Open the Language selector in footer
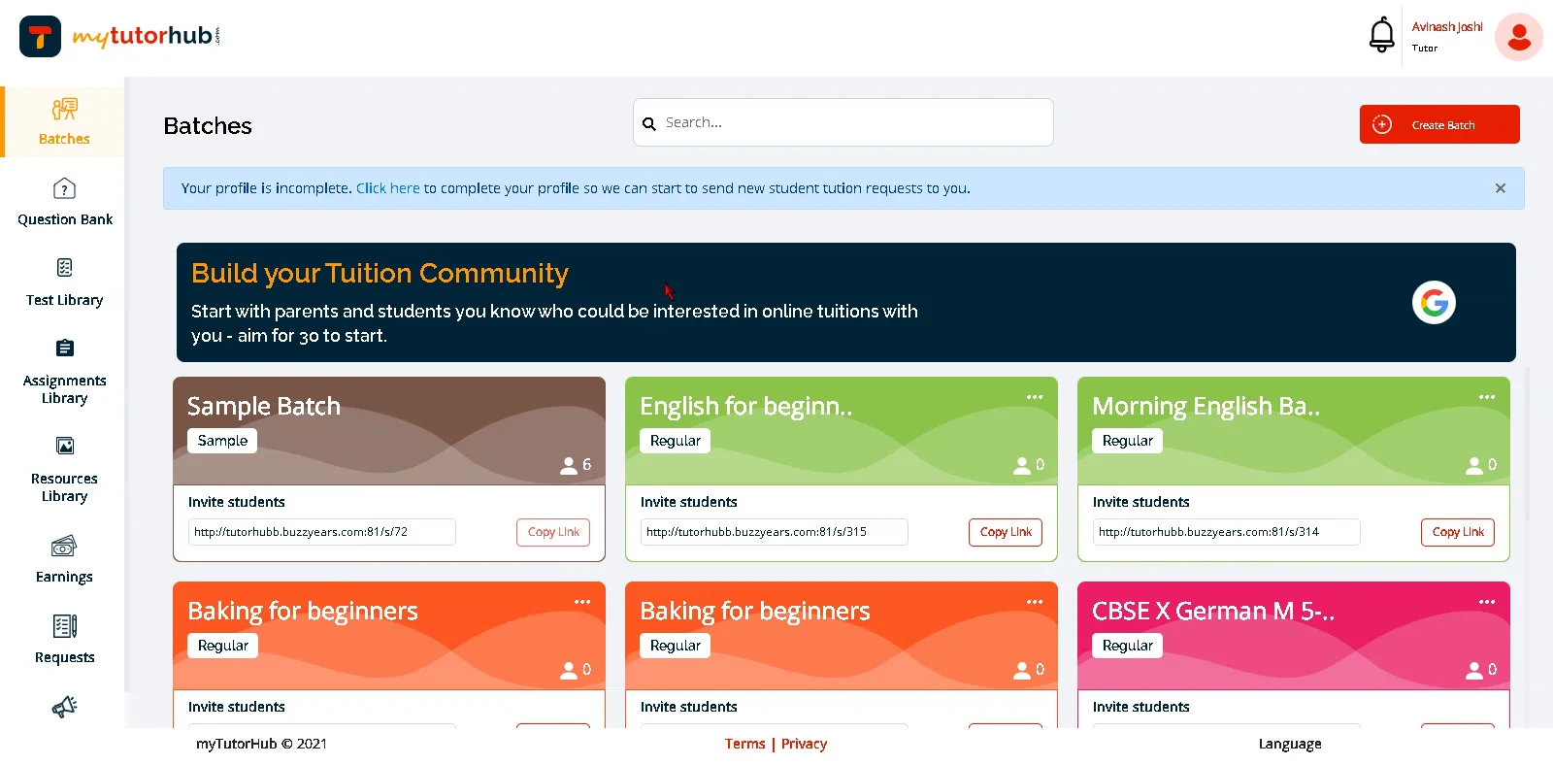This screenshot has width=1553, height=765. pos(1290,744)
